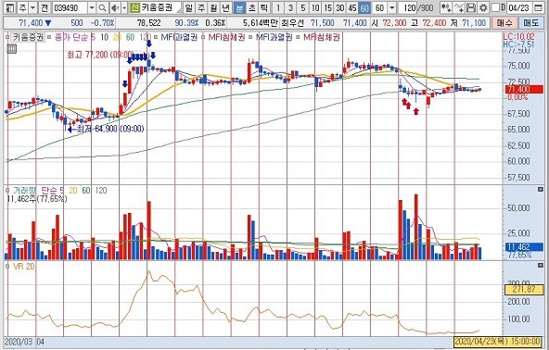The width and height of the screenshot is (549, 350).
Task: Click the VR 20 indicator label
Action: 24,267
